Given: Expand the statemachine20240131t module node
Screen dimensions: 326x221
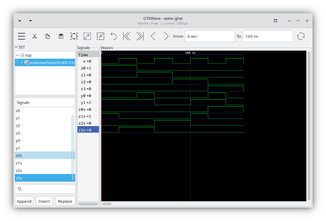Looking at the screenshot, I should (x=22, y=62).
